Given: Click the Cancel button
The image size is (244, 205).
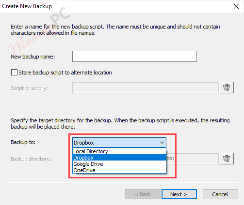Looking at the screenshot, I should tap(220, 194).
